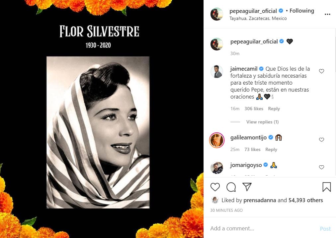336x238 pixels.
Task: Toggle like on galileamontijo's comment heart
Action: (x=321, y=139)
